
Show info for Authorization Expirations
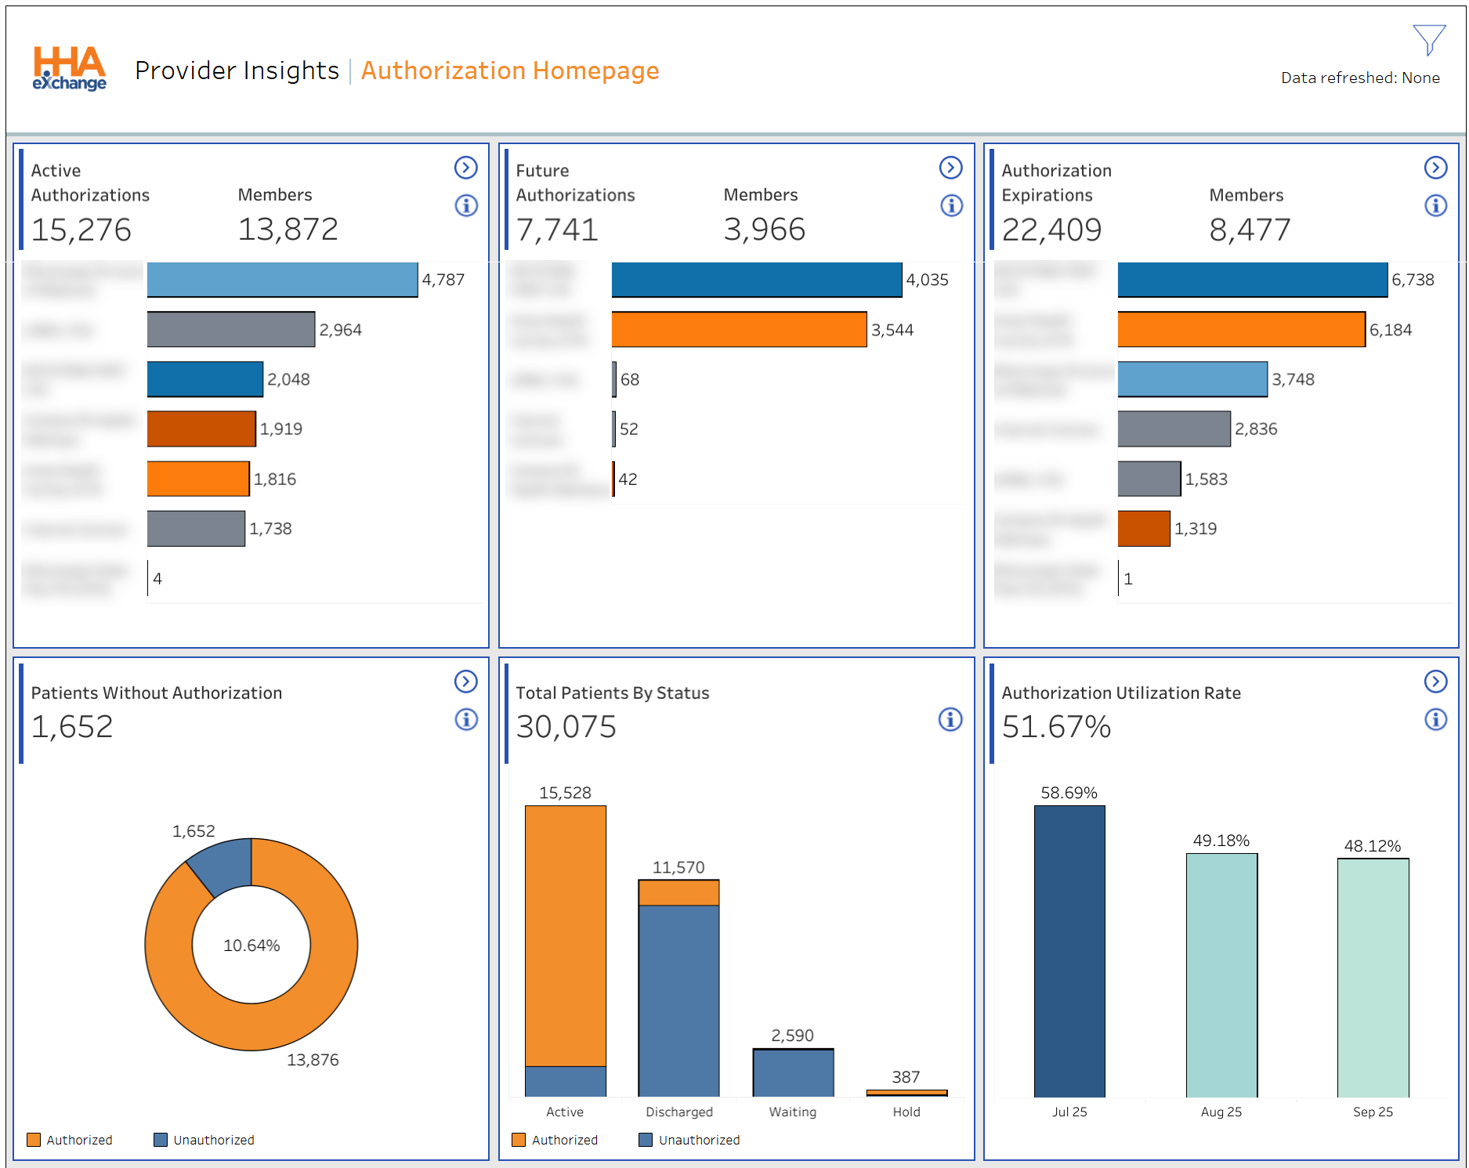[x=1435, y=206]
